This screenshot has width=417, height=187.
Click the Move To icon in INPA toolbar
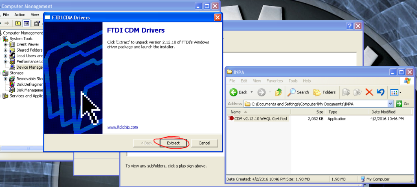(346, 92)
